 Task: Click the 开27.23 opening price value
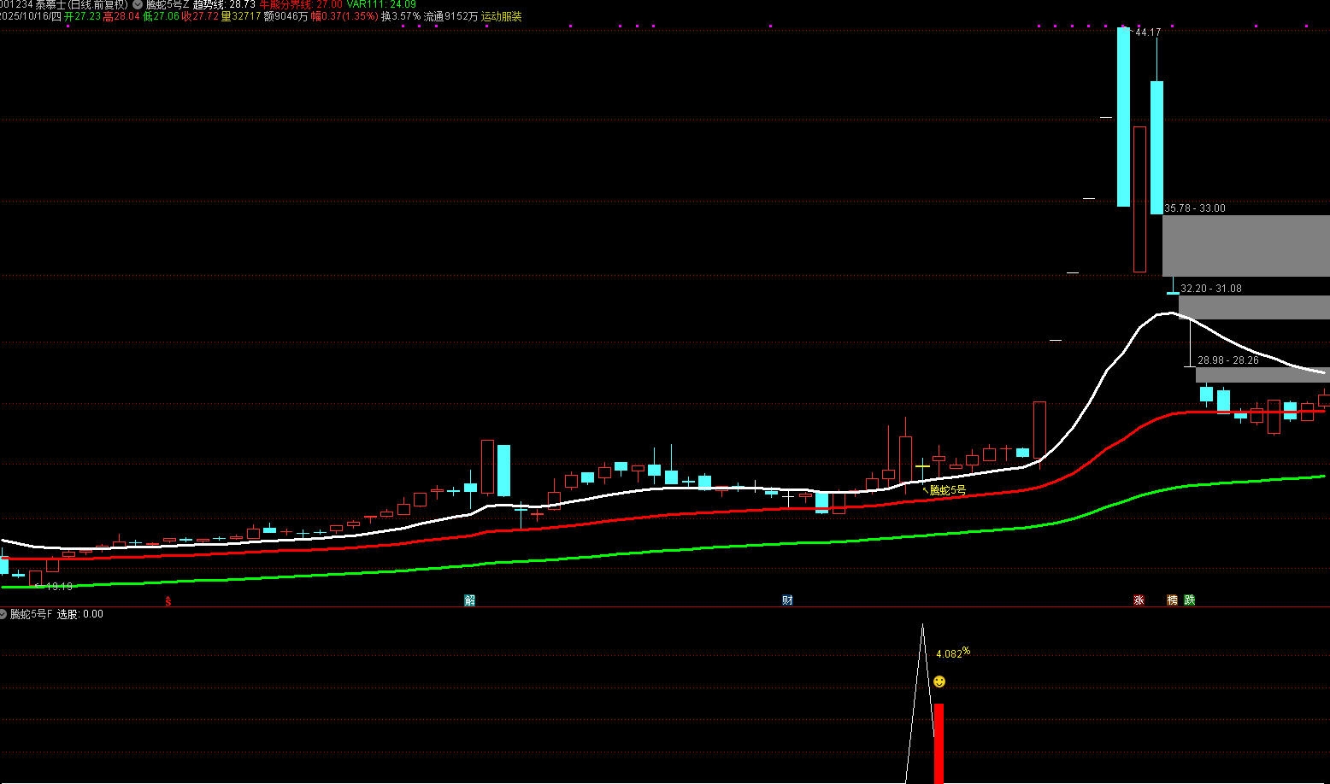coord(82,16)
